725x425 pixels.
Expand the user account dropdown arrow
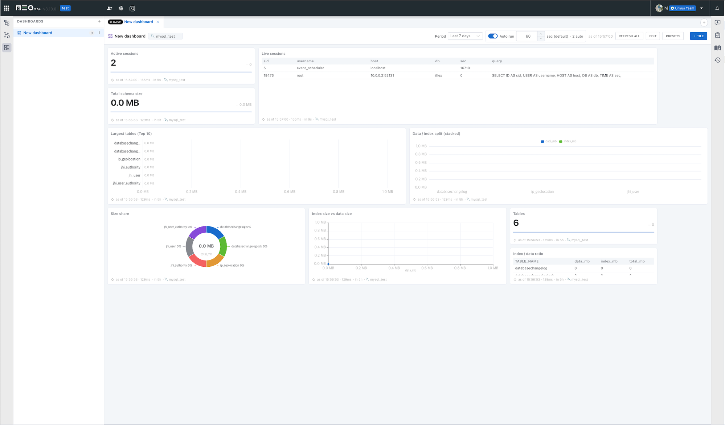tap(701, 8)
